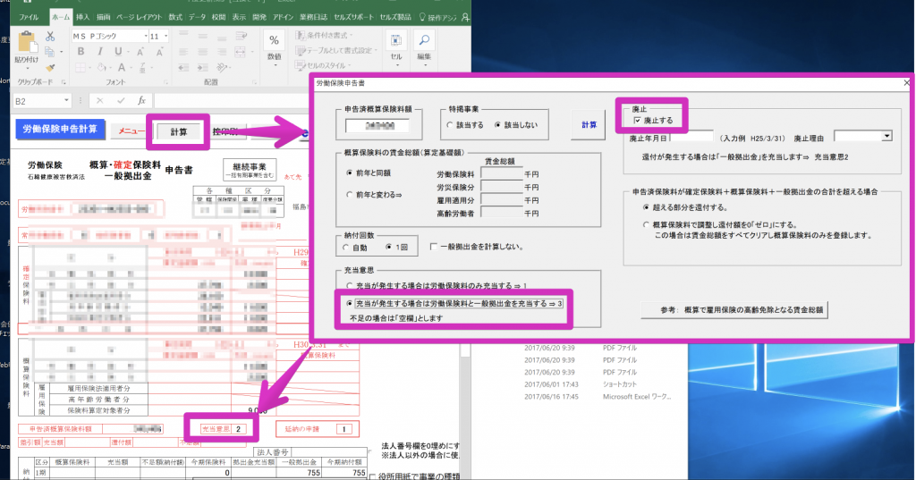Click the formula bar cancel X icon

point(100,100)
